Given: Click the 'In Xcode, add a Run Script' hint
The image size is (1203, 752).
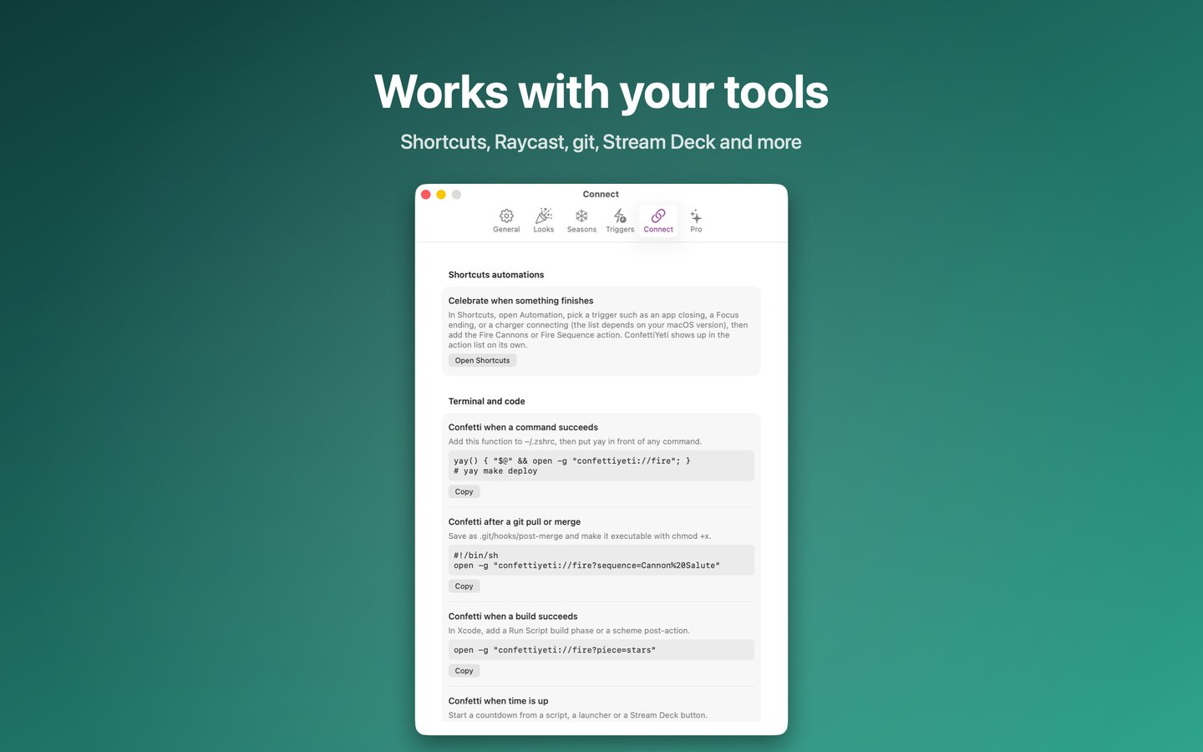Looking at the screenshot, I should click(569, 630).
